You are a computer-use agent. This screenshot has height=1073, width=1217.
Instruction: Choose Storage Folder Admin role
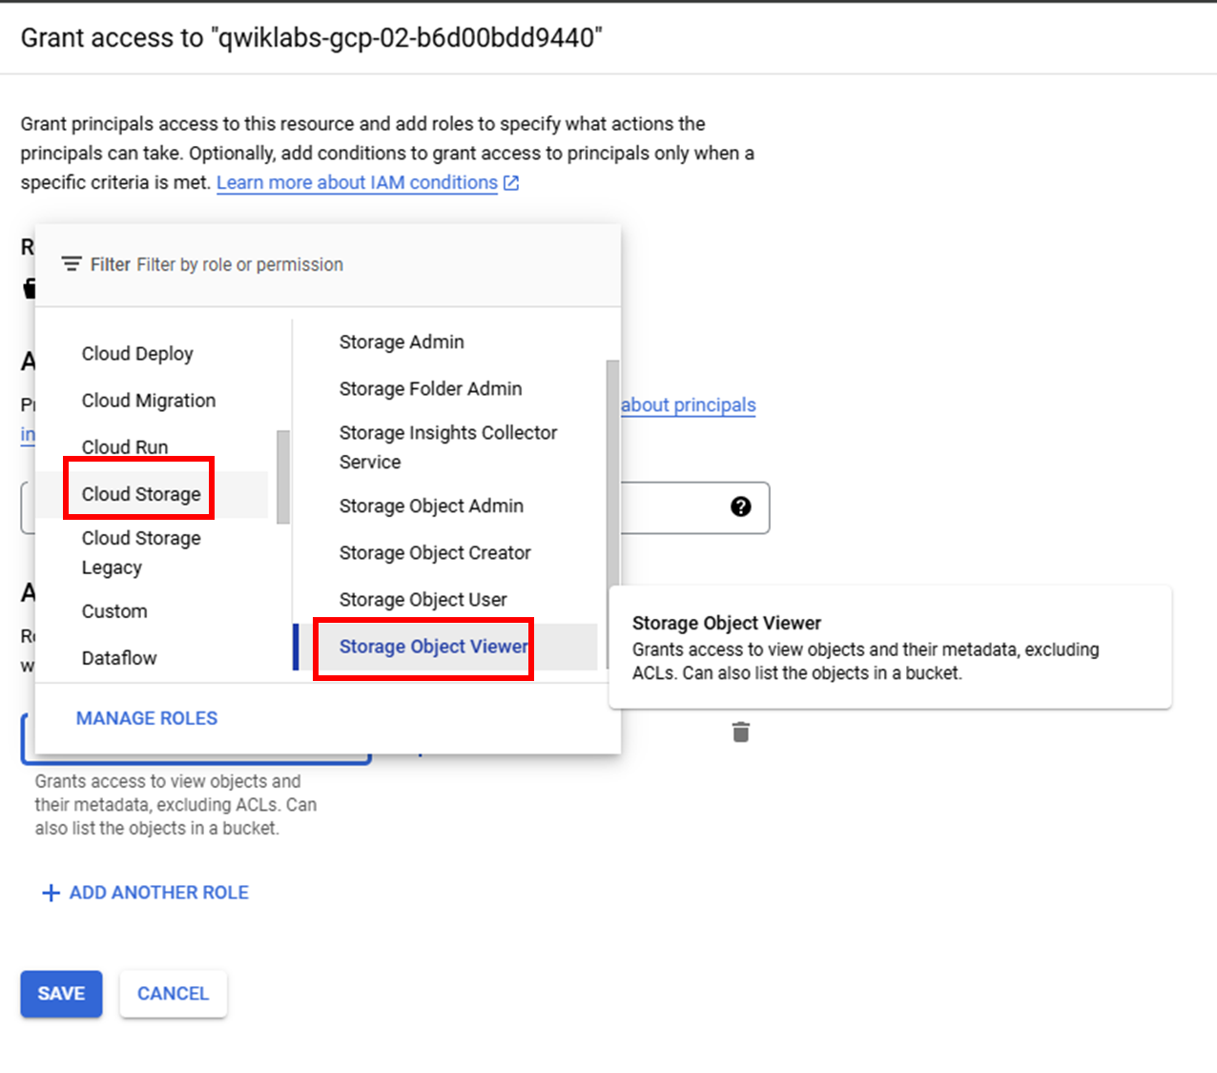(x=430, y=388)
